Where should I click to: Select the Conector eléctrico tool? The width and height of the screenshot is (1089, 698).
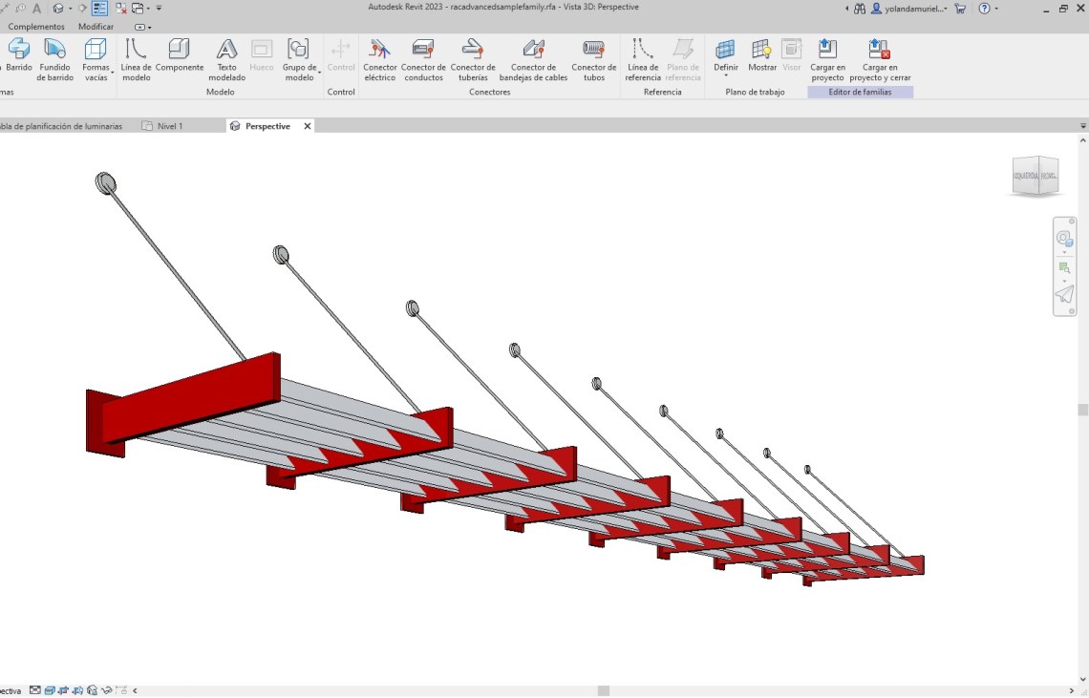point(379,58)
